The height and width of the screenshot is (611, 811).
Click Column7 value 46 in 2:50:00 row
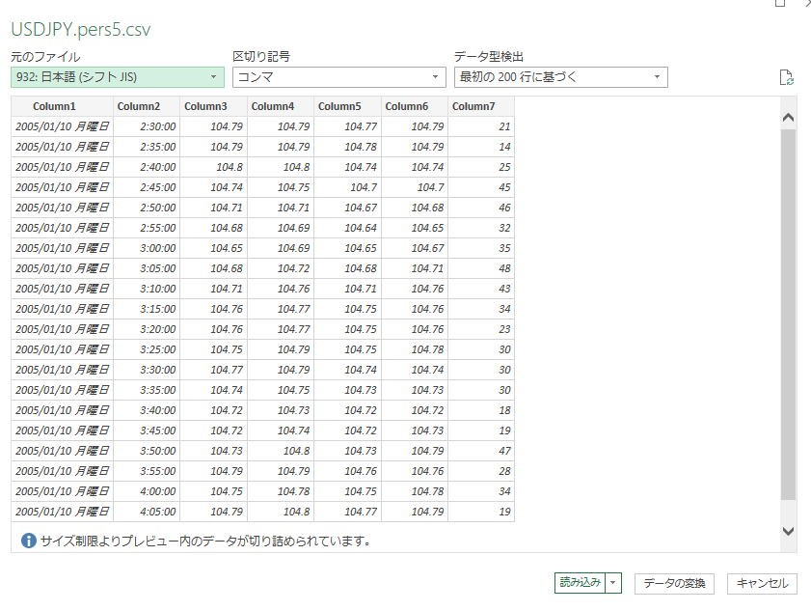[x=481, y=208]
